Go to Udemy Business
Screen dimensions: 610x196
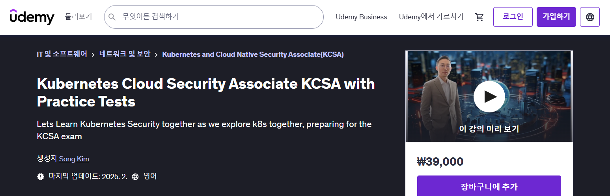362,17
